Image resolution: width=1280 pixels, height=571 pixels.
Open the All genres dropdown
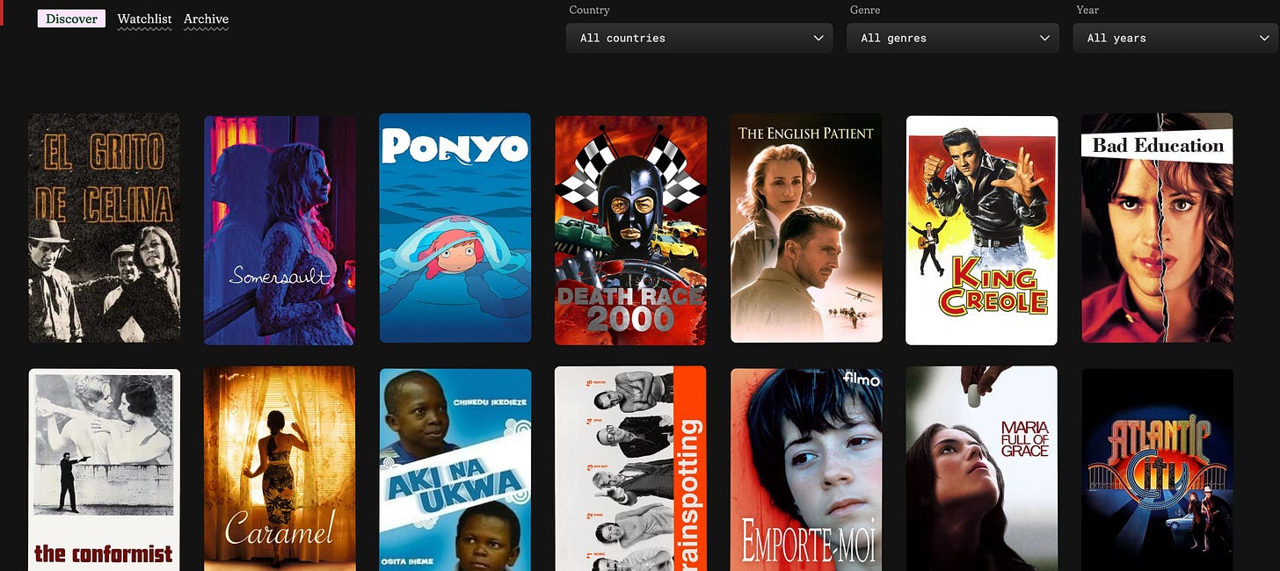[953, 38]
